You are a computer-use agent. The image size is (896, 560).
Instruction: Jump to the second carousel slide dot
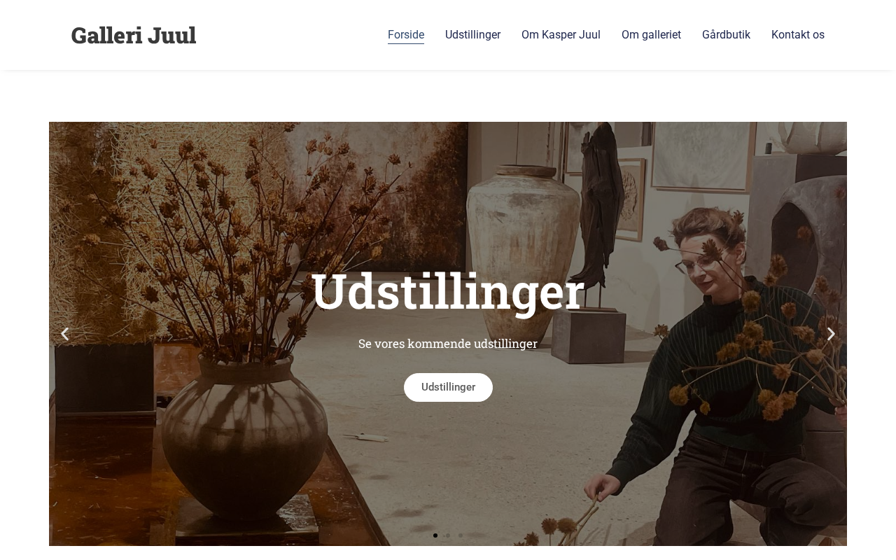448,535
